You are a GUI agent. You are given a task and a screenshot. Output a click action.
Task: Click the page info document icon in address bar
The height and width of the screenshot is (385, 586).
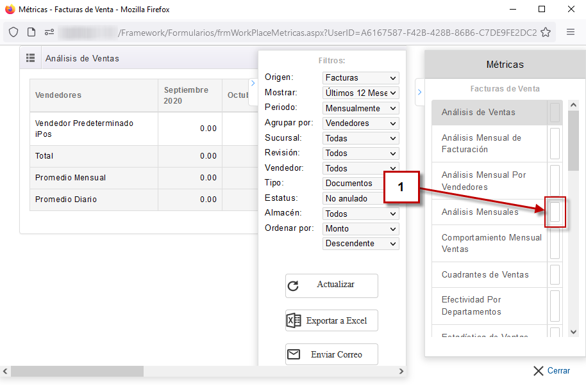point(31,33)
